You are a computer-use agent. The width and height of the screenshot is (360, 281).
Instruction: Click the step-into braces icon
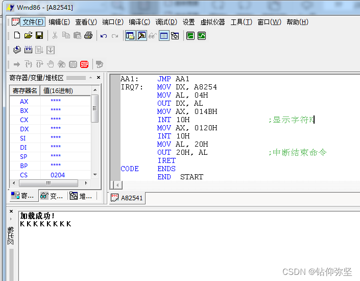click(28, 64)
